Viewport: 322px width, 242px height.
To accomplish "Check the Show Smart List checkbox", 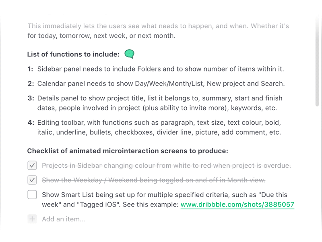I will pyautogui.click(x=32, y=195).
